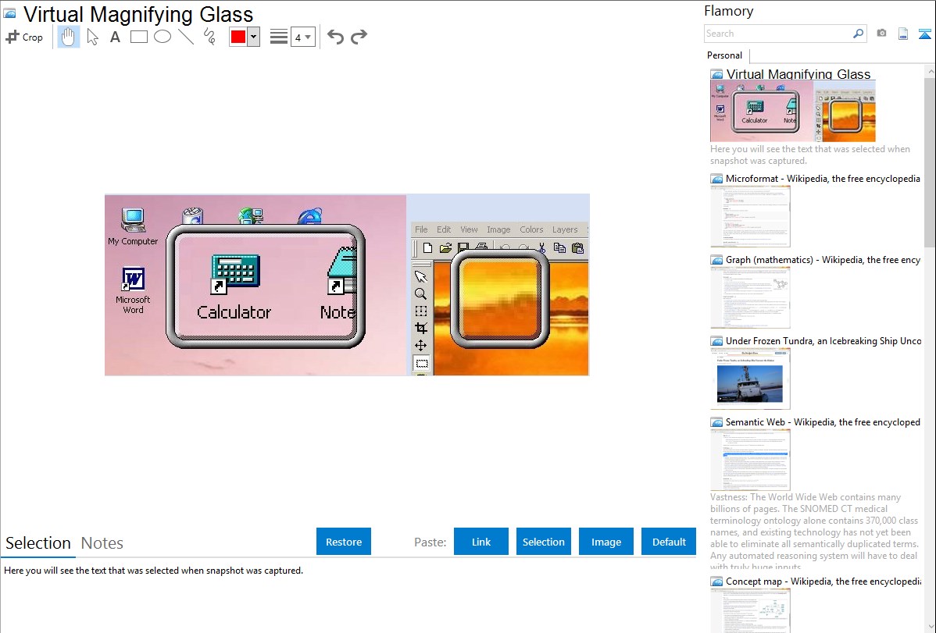
Task: Open the line width dropdown showing 4
Action: click(x=302, y=37)
